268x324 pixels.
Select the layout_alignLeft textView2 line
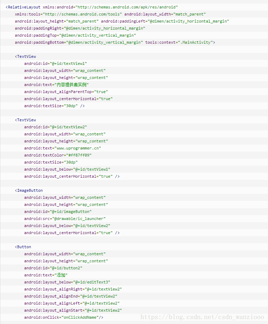coord(72,303)
